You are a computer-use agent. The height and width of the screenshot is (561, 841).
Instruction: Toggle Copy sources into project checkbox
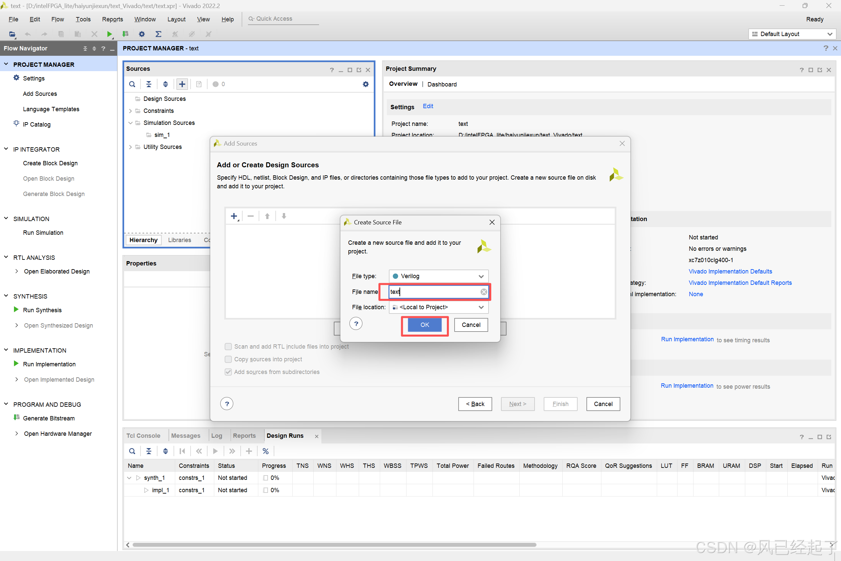(x=228, y=359)
